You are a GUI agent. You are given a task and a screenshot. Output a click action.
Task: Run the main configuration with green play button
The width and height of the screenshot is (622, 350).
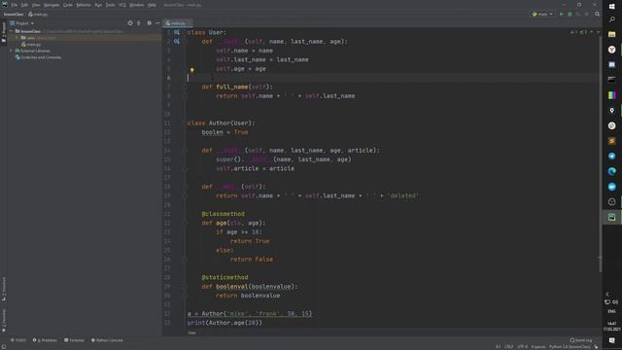pyautogui.click(x=562, y=14)
